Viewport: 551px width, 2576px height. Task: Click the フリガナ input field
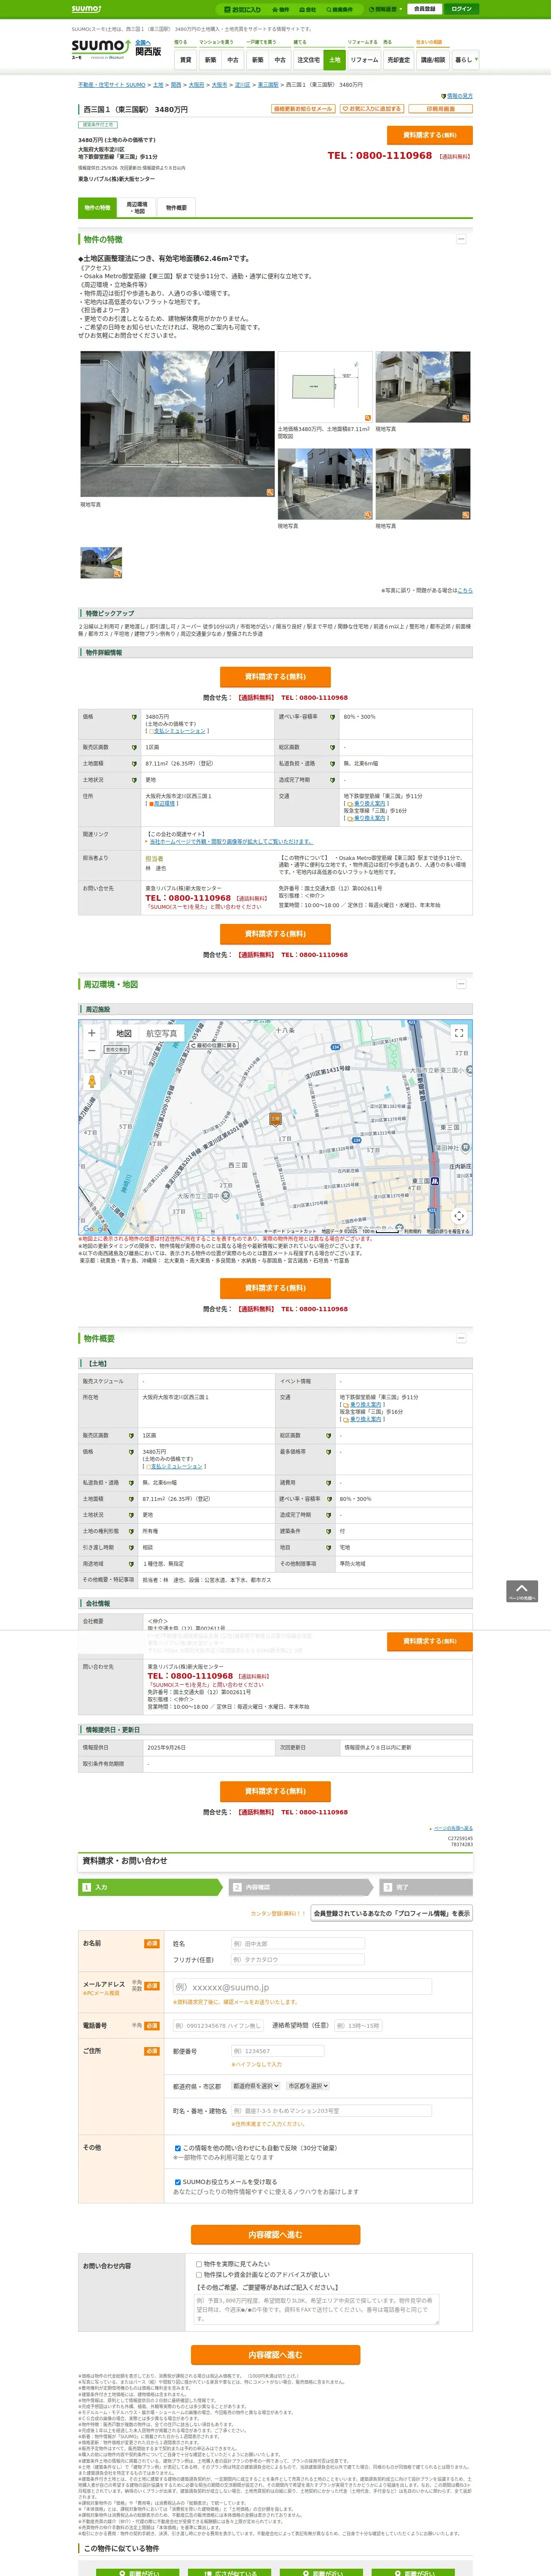pyautogui.click(x=298, y=1960)
